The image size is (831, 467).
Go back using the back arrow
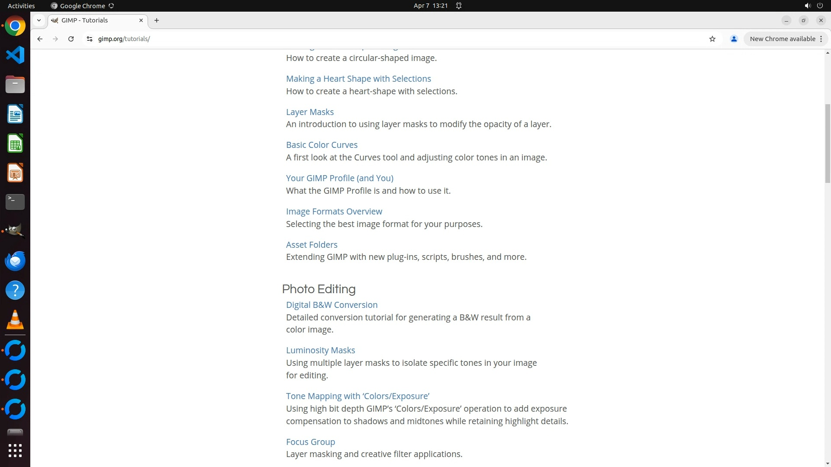[40, 39]
